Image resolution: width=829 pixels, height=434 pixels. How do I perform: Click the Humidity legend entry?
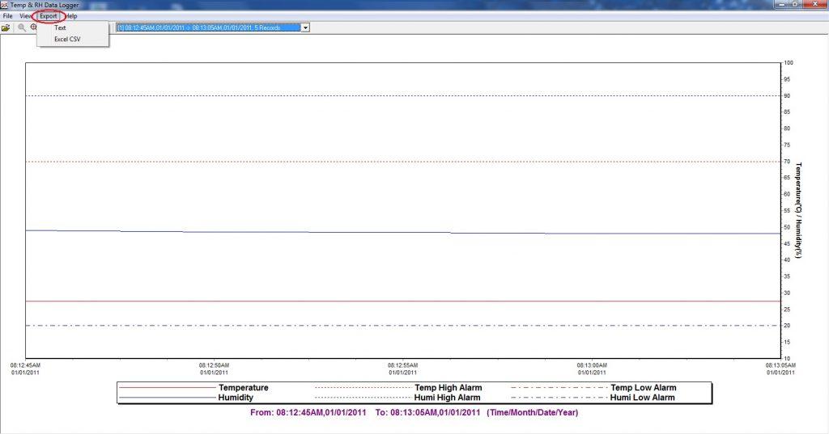[236, 398]
